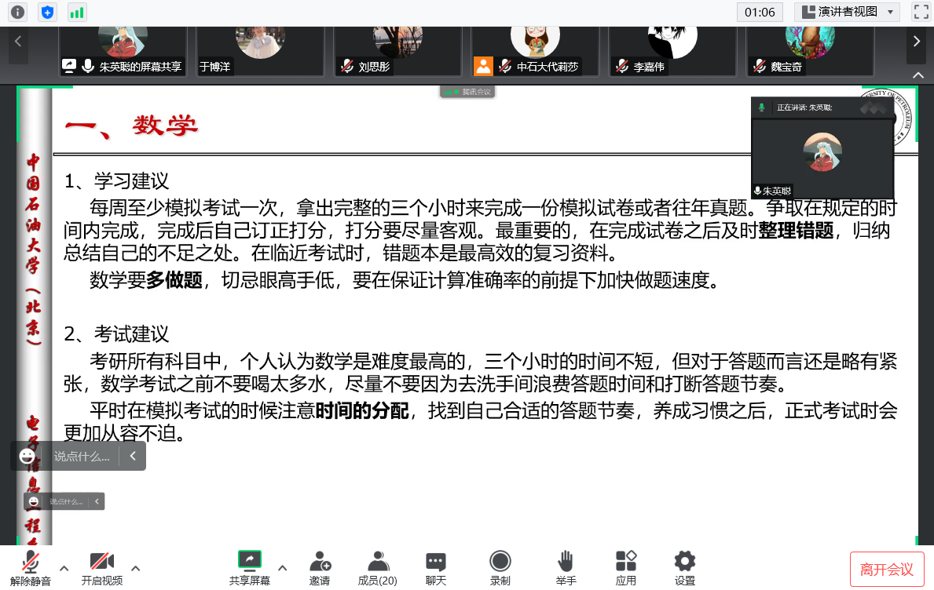Open the 聊天 chat panel
Viewport: 934px width, 590px height.
tap(437, 566)
